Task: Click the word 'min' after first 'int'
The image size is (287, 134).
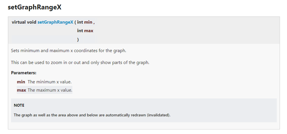Action: 88,22
